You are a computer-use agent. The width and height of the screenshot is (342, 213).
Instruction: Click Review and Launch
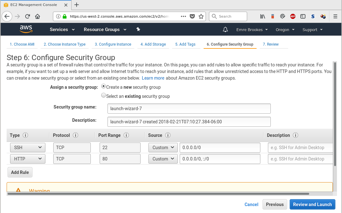click(312, 205)
